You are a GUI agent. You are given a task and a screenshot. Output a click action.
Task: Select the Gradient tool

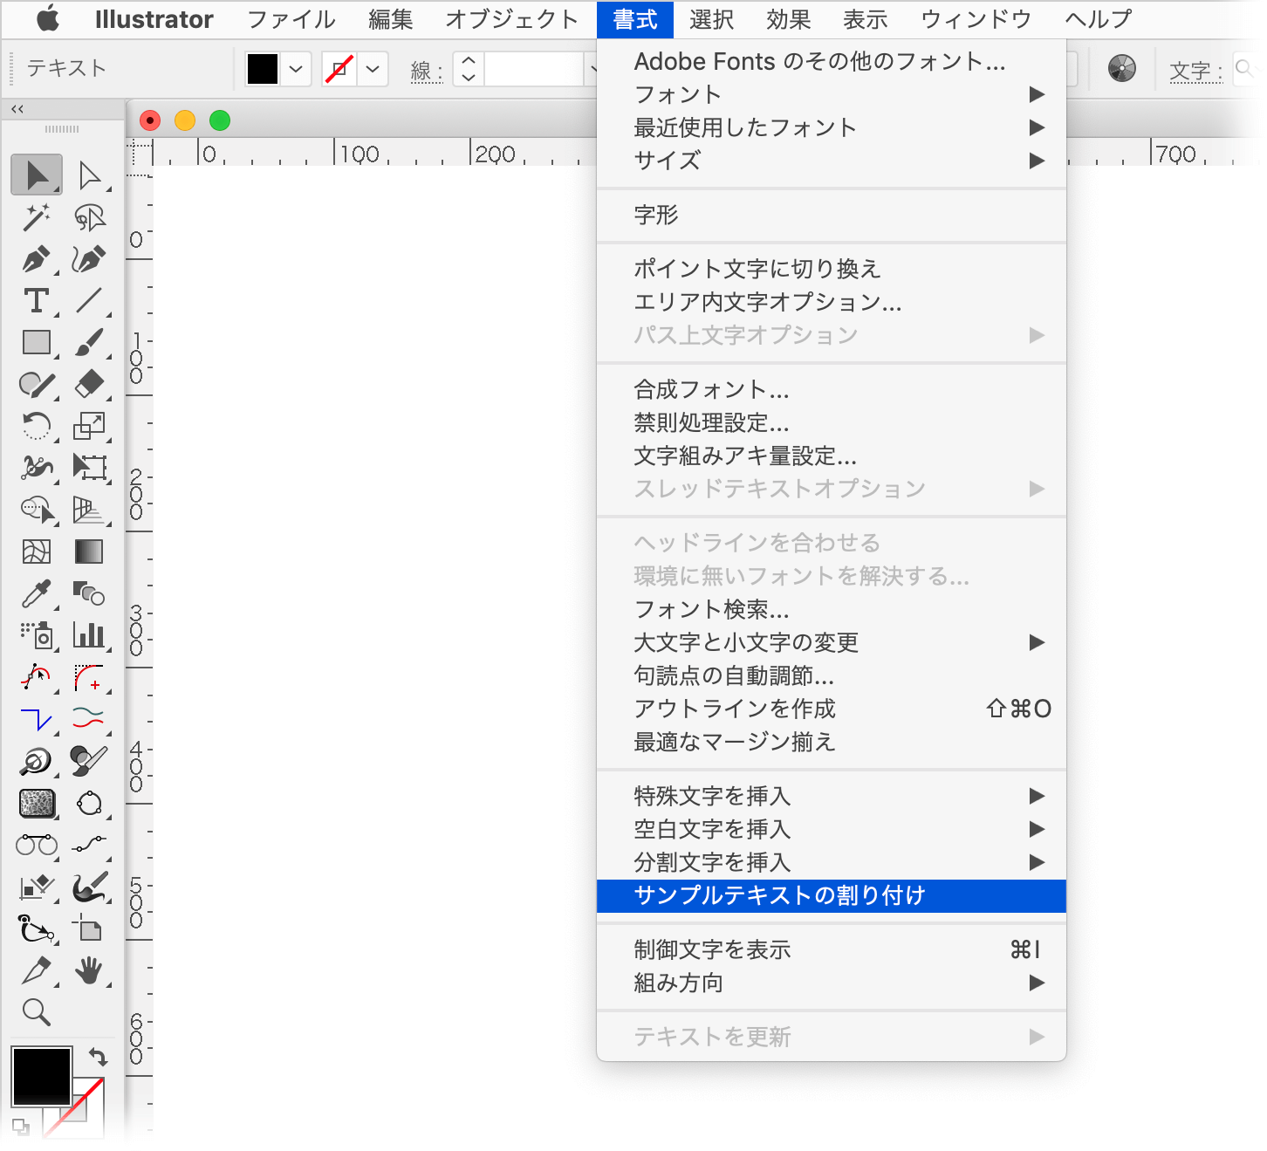pyautogui.click(x=89, y=552)
